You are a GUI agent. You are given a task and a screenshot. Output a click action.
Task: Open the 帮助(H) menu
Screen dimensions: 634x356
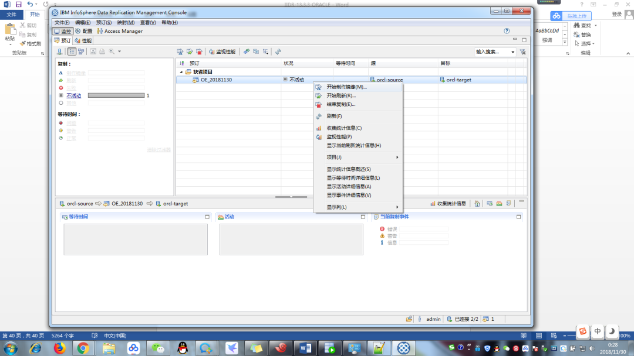point(170,23)
